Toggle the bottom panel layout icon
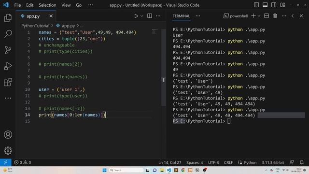 click(265, 5)
